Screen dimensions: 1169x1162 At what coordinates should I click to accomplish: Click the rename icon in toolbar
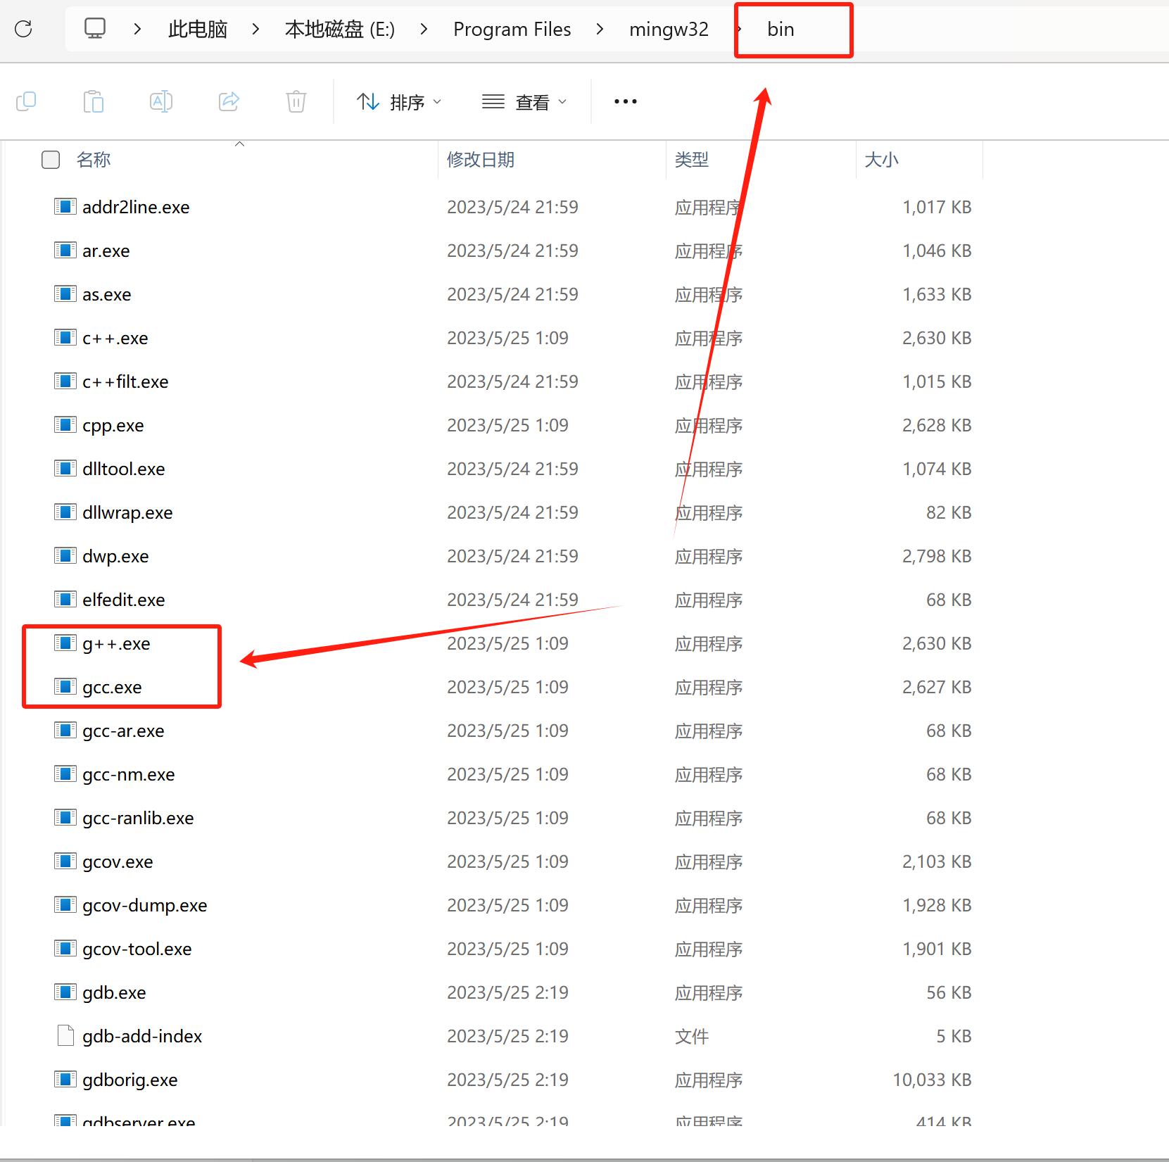[161, 101]
